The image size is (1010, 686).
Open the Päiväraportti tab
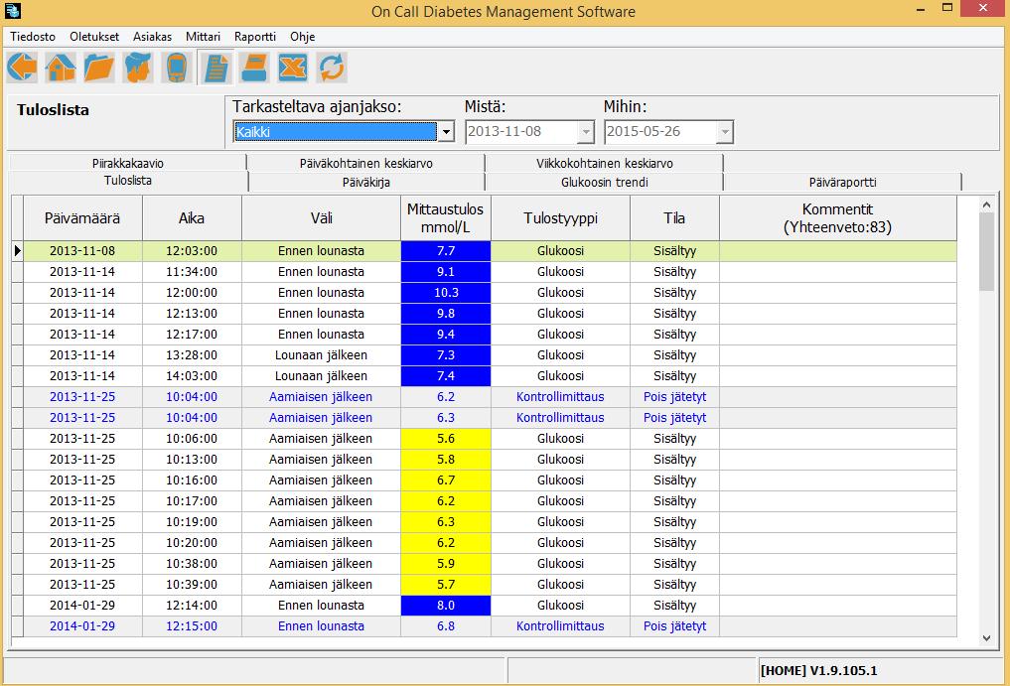point(842,183)
